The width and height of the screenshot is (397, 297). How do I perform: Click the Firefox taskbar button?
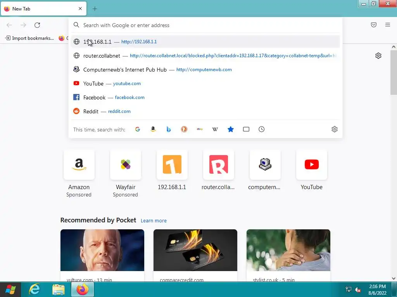coord(83,289)
